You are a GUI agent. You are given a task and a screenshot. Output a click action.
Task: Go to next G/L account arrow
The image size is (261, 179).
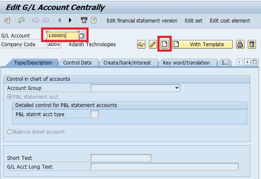click(x=70, y=20)
